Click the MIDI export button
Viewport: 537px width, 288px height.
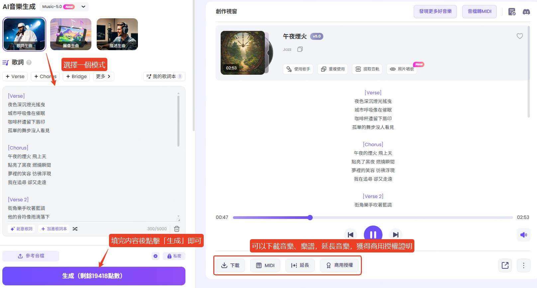click(265, 265)
